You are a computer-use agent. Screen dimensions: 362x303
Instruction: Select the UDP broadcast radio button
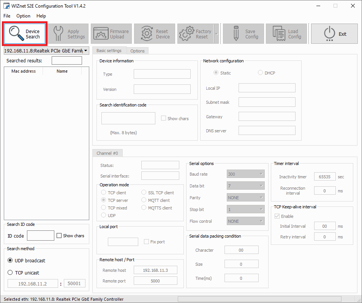click(10, 260)
